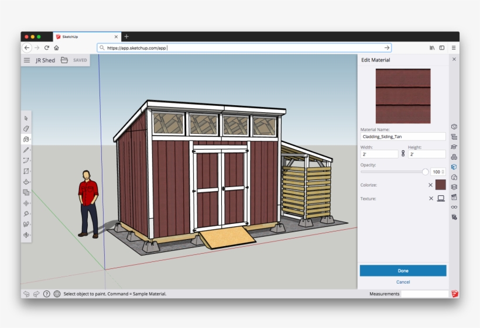Toggle the width-height aspect ratio lock
The width and height of the screenshot is (480, 328).
tap(403, 153)
